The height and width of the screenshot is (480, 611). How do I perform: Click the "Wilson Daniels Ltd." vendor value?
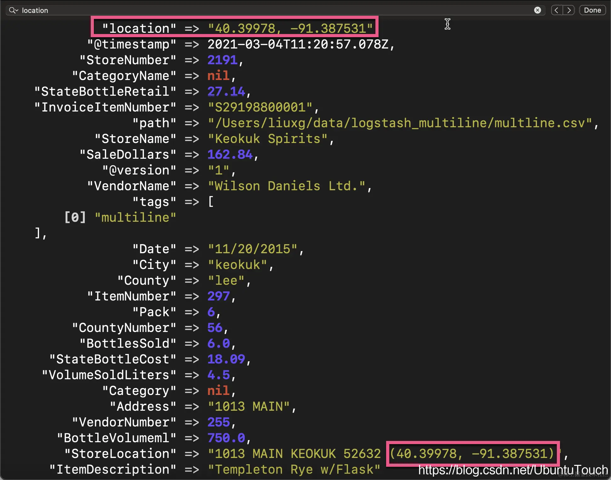287,186
